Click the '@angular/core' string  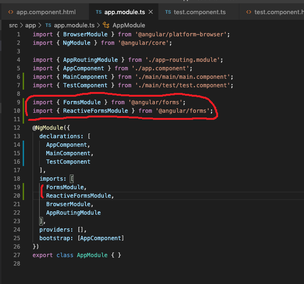[144, 43]
